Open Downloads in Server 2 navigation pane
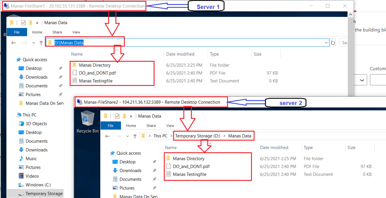This screenshot has height=198, width=386. click(x=130, y=171)
